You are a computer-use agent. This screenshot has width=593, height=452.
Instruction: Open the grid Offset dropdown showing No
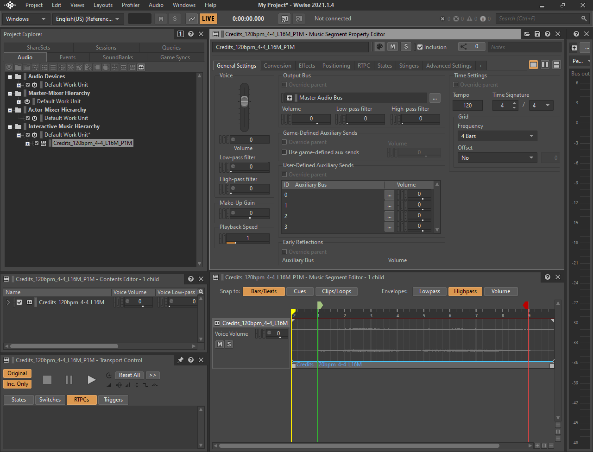498,158
